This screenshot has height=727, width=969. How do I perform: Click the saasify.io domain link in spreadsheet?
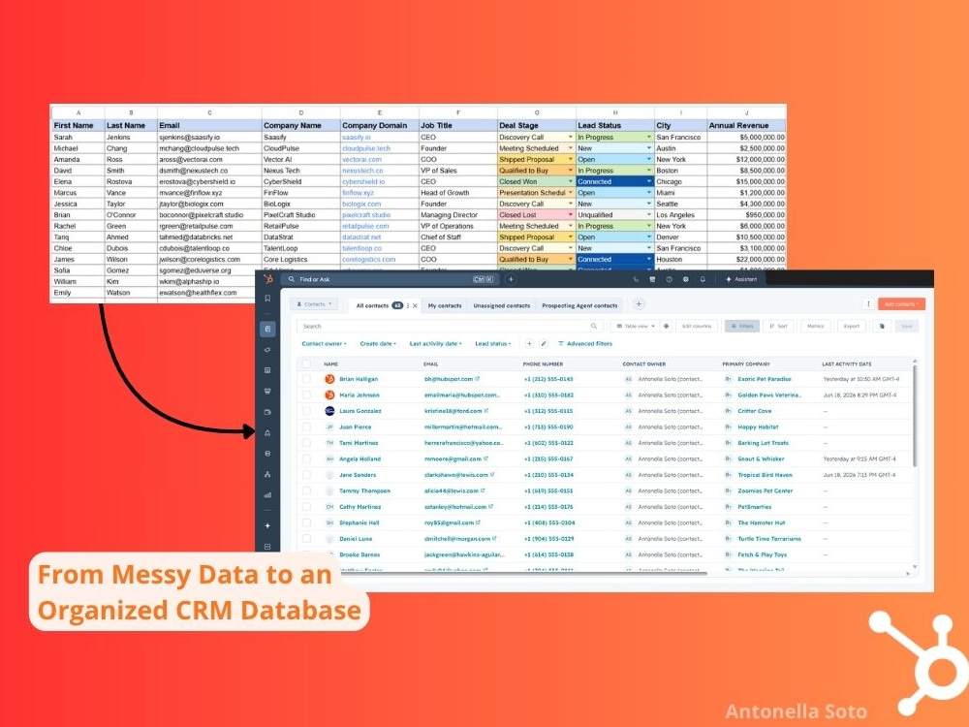coord(357,138)
